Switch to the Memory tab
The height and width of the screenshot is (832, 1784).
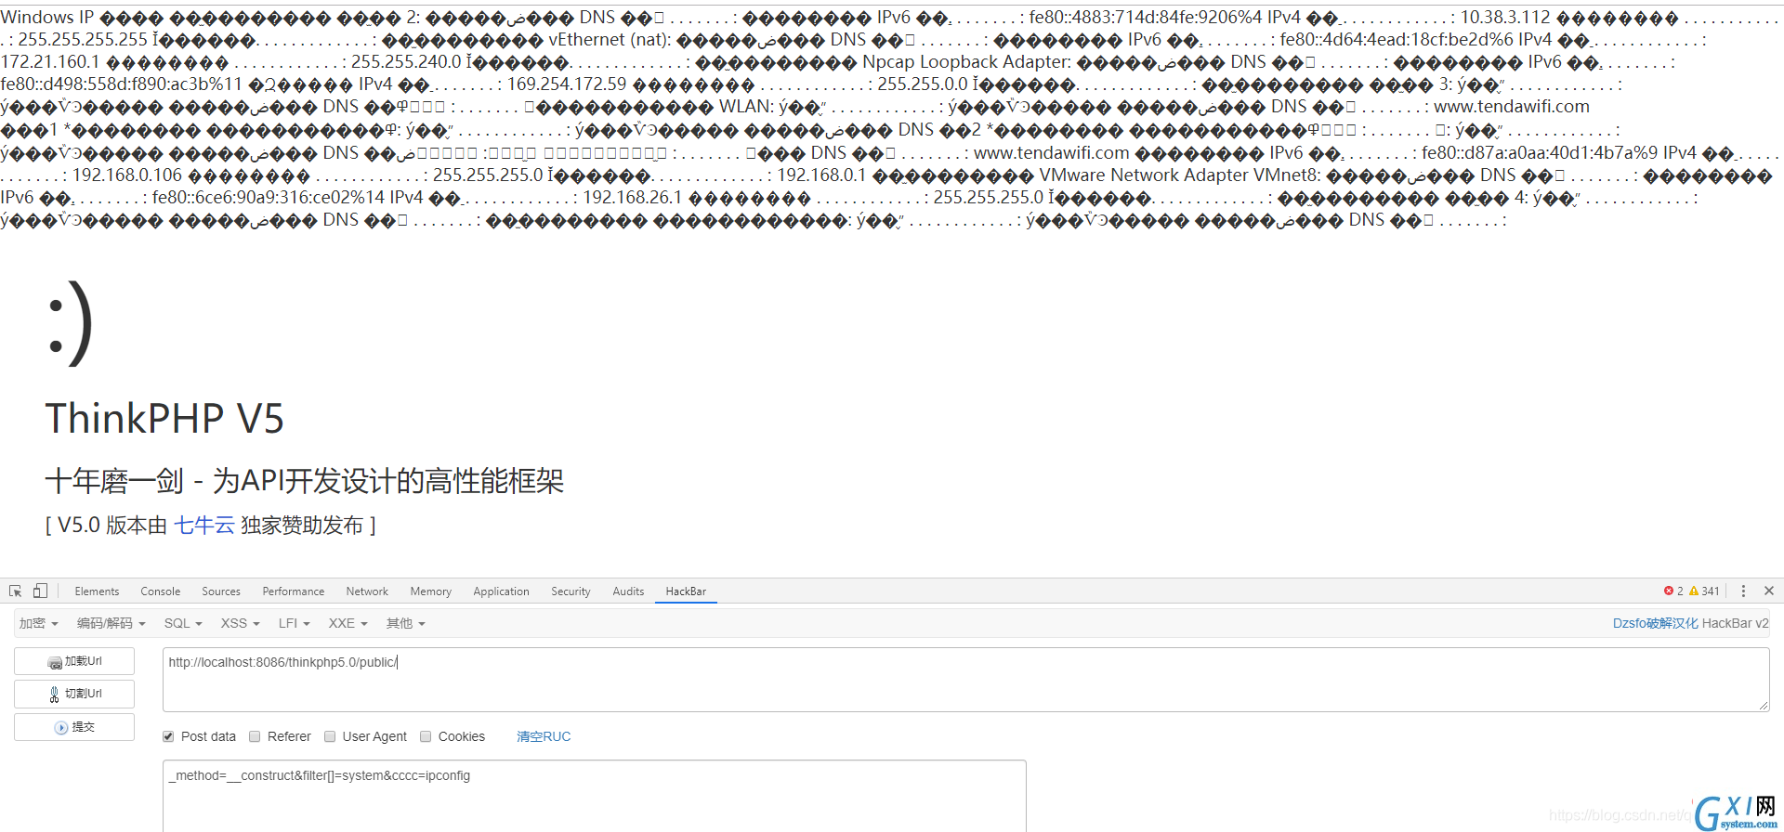coord(431,591)
